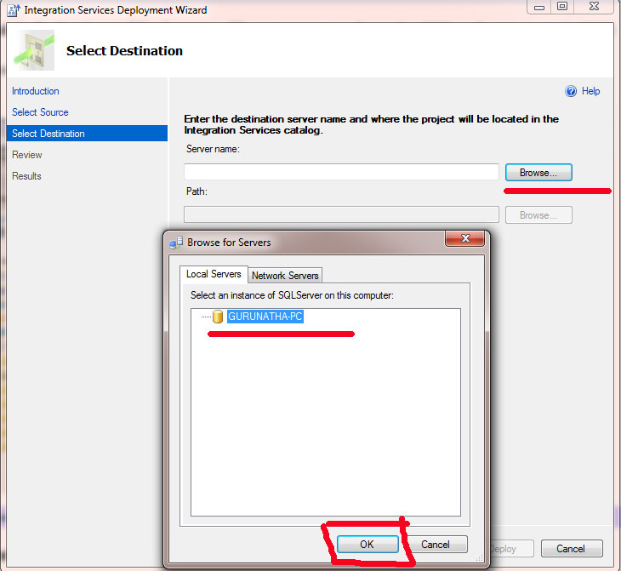The width and height of the screenshot is (621, 571).
Task: Close the Browse for Servers dialog
Action: pos(465,238)
